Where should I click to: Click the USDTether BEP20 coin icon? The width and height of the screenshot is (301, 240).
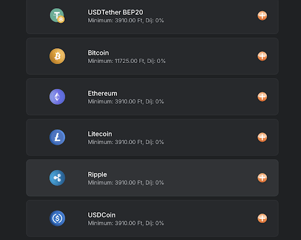57,15
